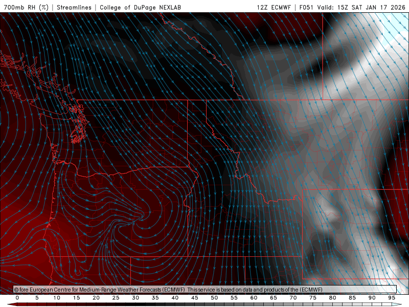Select the "50" value on the RH scale
The image size is (409, 307).
(x=214, y=298)
